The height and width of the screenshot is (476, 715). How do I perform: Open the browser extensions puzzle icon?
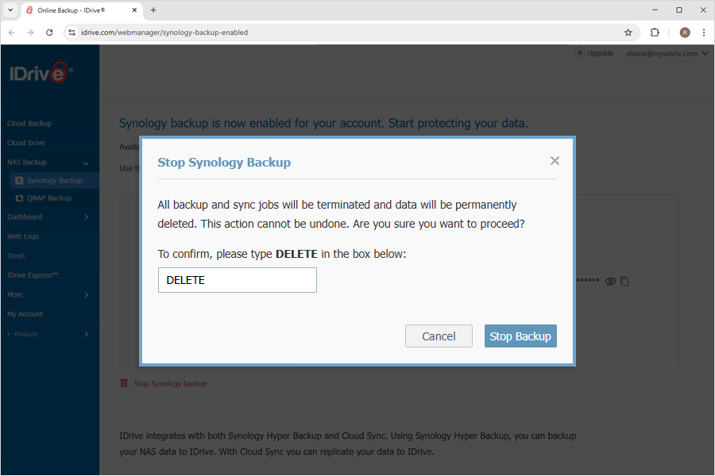[x=655, y=33]
